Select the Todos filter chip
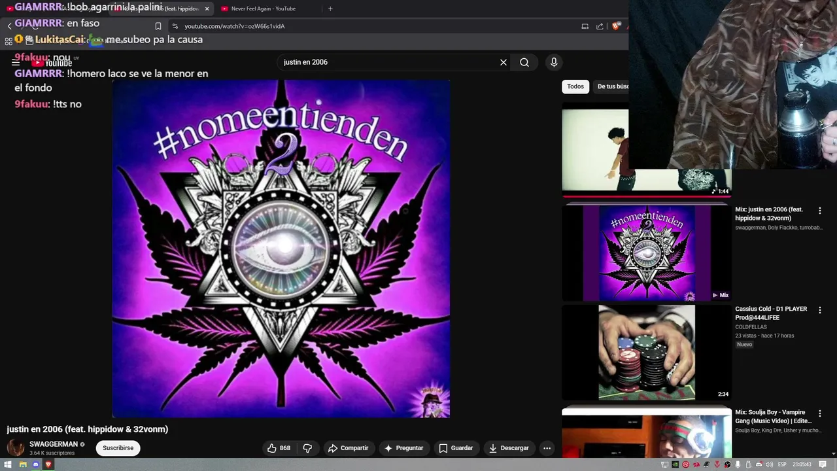Screen dimensions: 837x471 pos(575,86)
